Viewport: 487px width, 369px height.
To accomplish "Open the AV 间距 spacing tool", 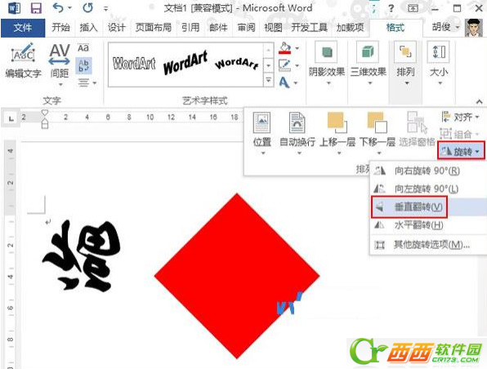I will [x=60, y=64].
